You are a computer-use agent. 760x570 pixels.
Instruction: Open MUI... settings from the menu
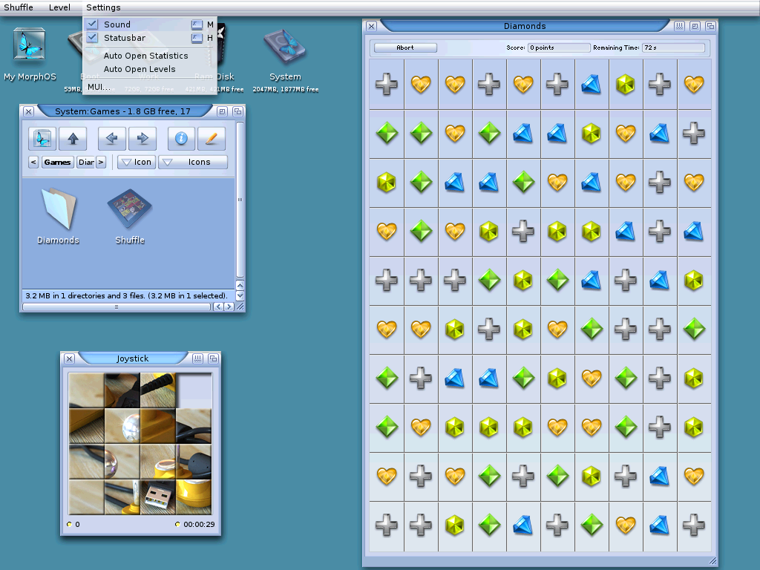(x=99, y=87)
